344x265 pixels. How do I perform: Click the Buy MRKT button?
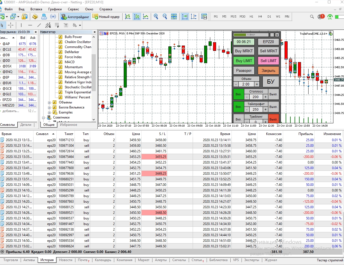(244, 51)
